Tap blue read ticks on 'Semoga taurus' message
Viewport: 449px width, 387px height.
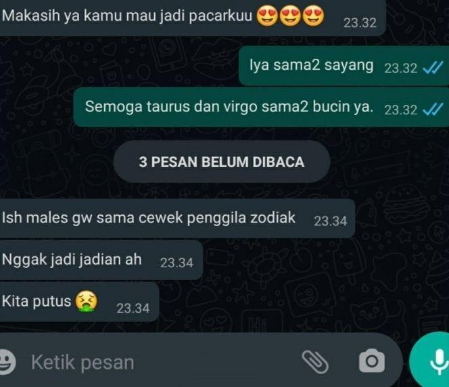(433, 110)
